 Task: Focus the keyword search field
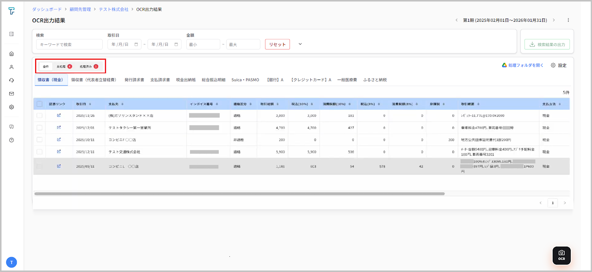point(69,44)
